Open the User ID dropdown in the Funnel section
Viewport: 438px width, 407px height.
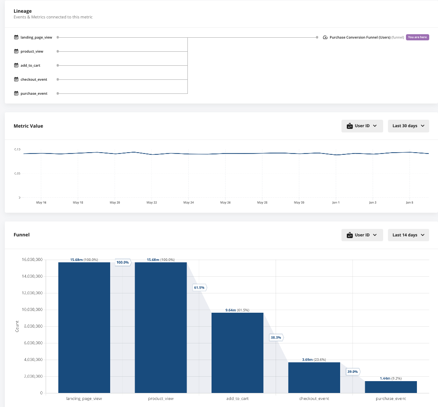click(362, 235)
